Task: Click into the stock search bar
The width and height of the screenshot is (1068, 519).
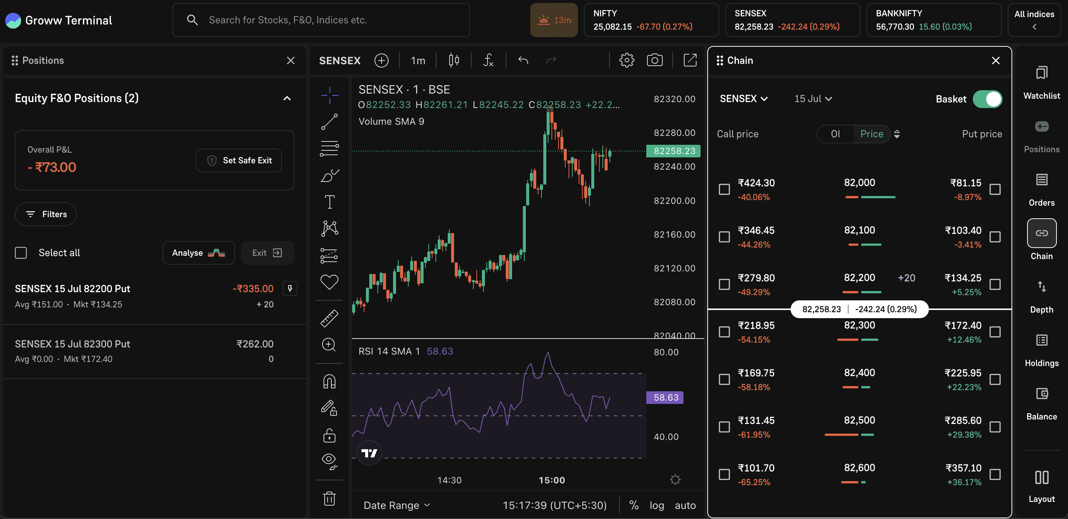Action: click(x=321, y=19)
